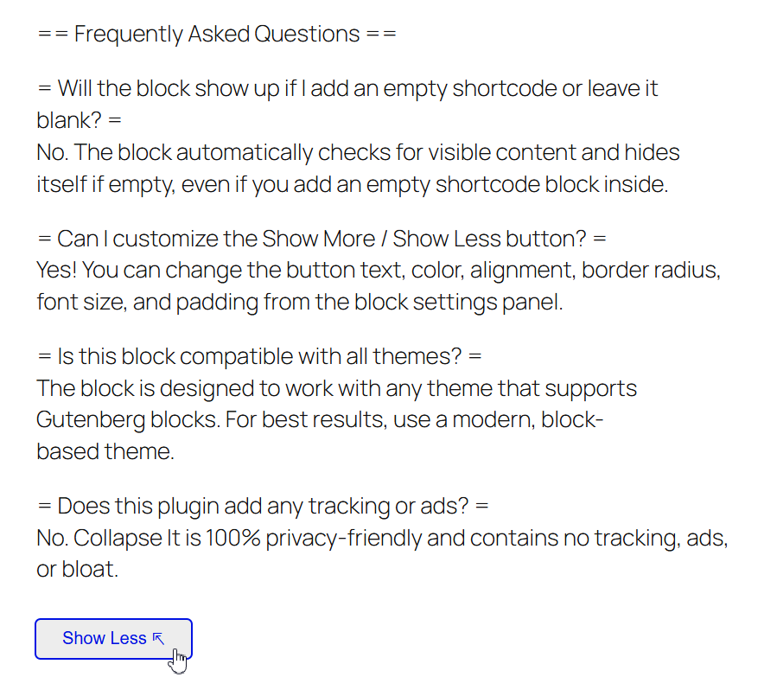
Task: Click the word 'blank?' in the first question
Action: click(x=68, y=120)
